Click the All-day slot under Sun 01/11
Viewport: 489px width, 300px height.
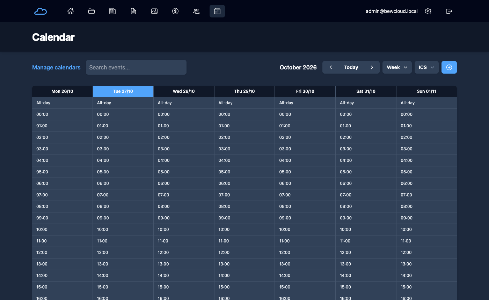[426, 103]
